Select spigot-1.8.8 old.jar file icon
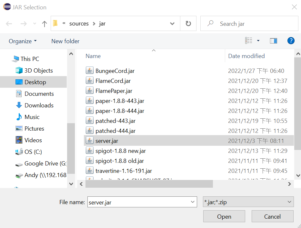Image resolution: width=301 pixels, height=228 pixels. (89, 160)
